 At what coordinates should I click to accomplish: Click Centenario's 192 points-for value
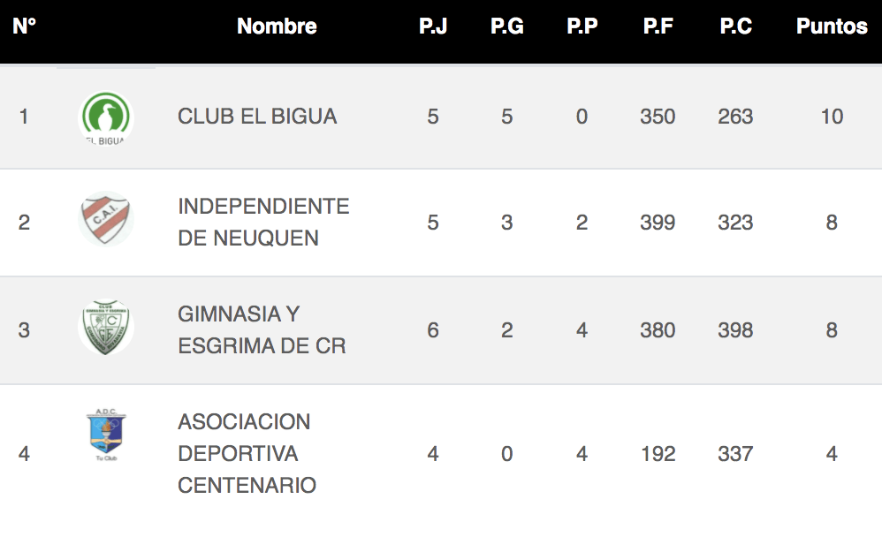(x=658, y=453)
